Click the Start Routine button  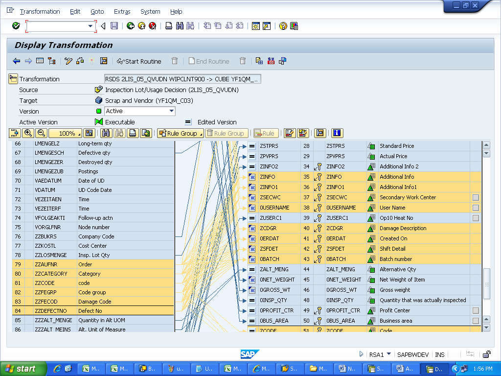pos(139,61)
